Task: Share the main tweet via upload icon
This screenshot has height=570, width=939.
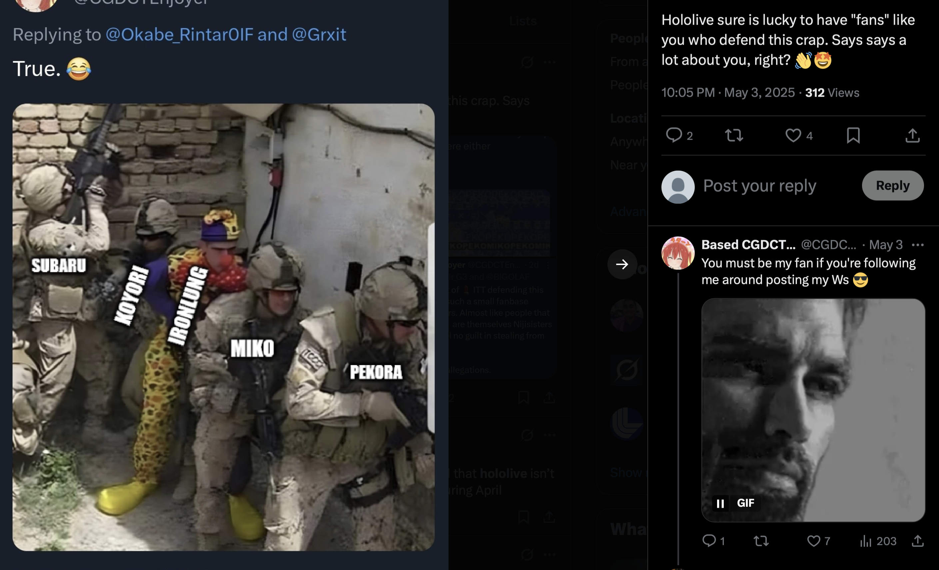Action: (x=912, y=135)
